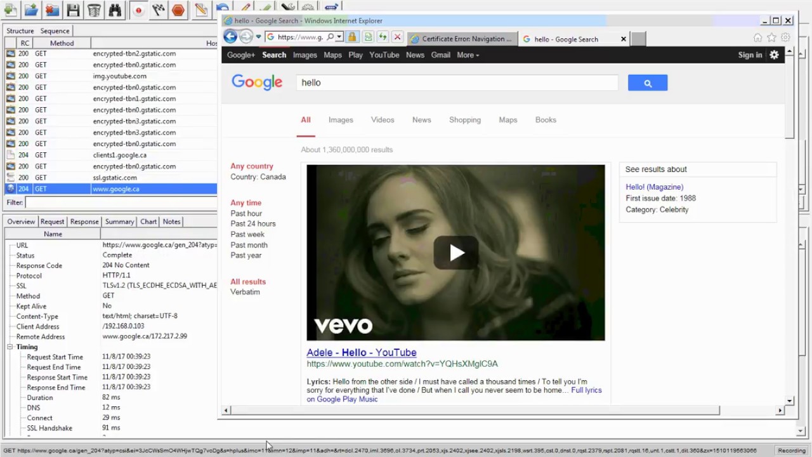812x457 pixels.
Task: Select the hello - Google Search tab
Action: [x=566, y=39]
